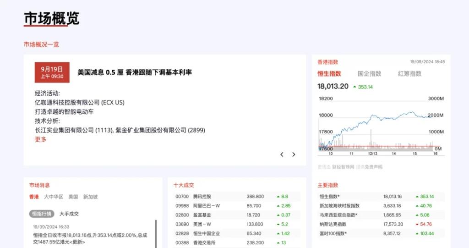Image resolution: width=469 pixels, height=248 pixels.
Task: Select stock row 02828 恒生中国企业
Action: 237,234
